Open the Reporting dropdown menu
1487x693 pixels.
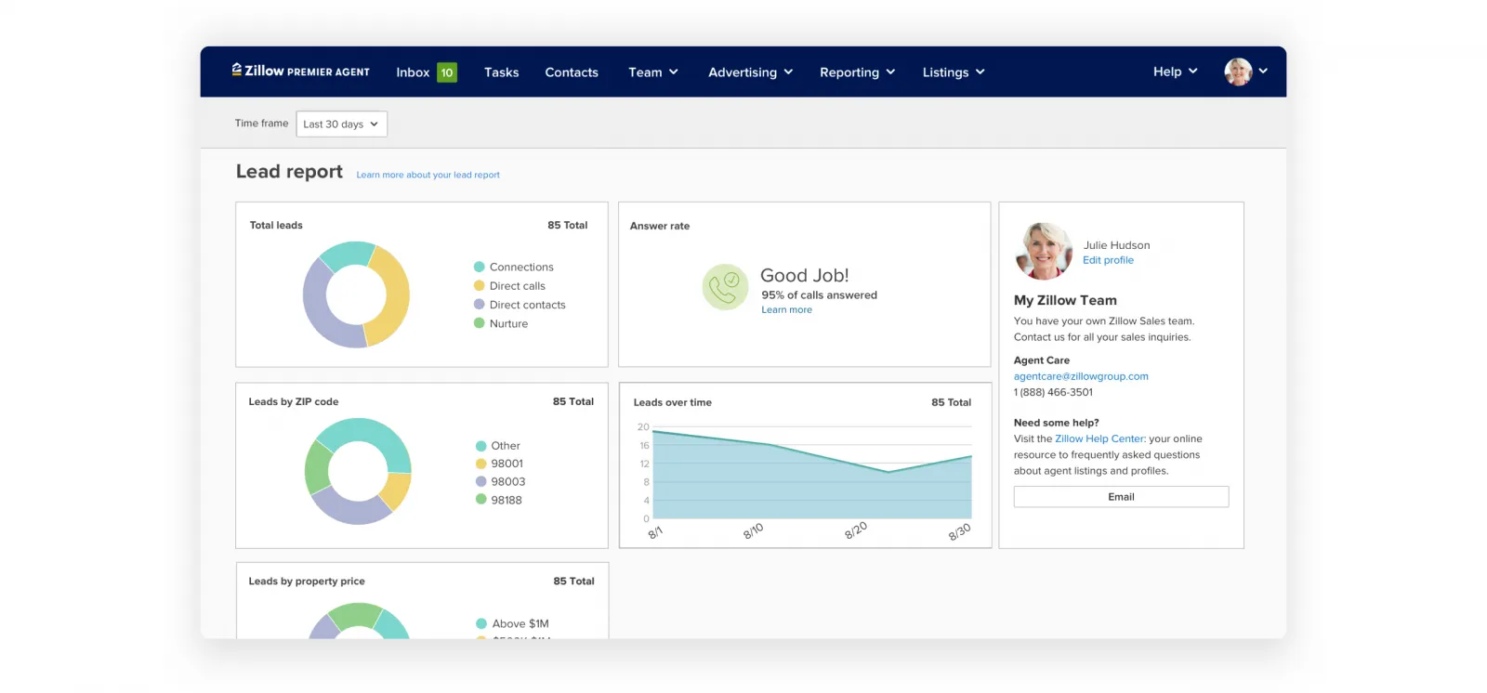[857, 72]
